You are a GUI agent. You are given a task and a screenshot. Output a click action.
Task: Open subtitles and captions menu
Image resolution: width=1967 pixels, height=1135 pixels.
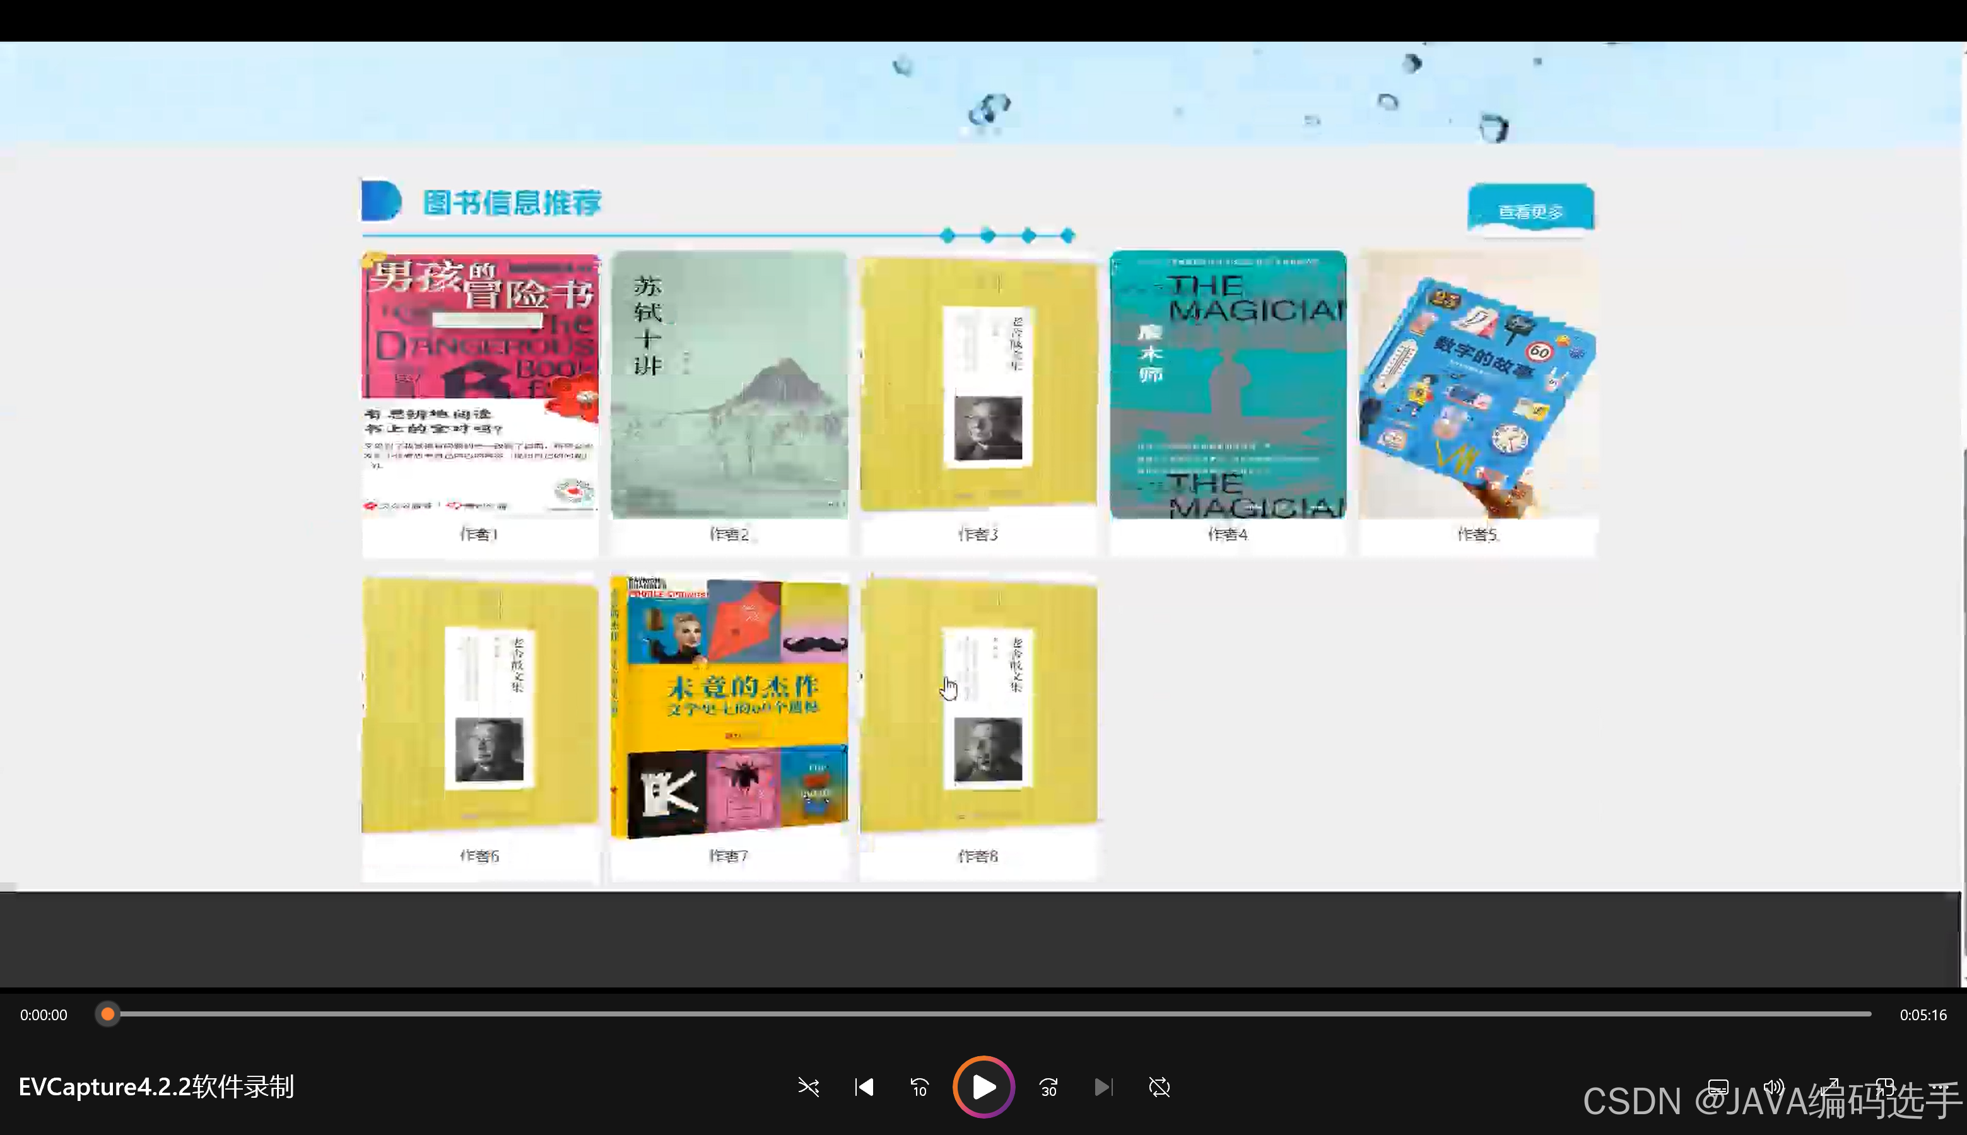[x=1718, y=1086]
